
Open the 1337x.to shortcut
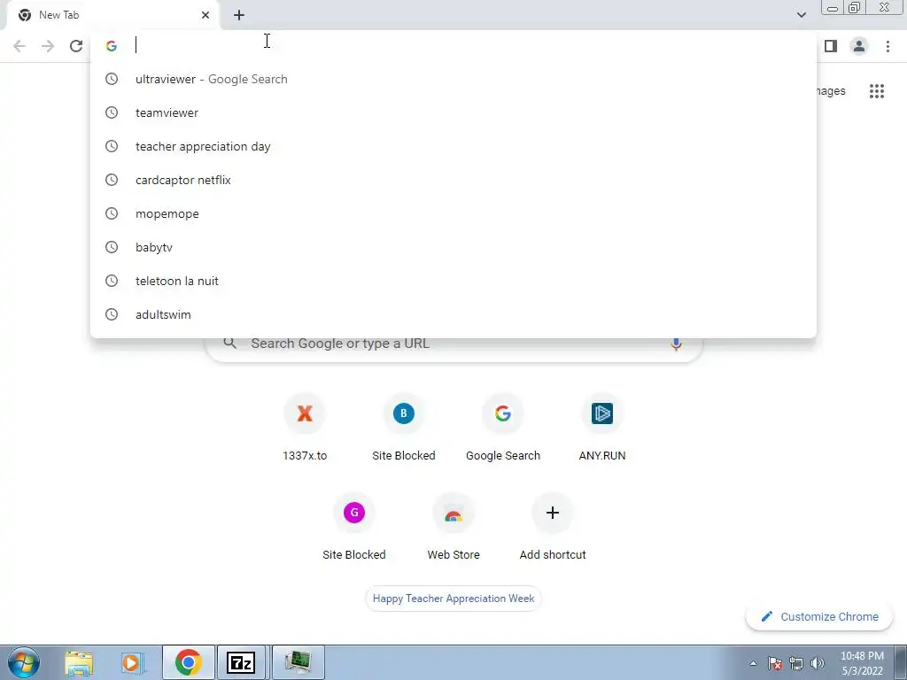click(305, 428)
